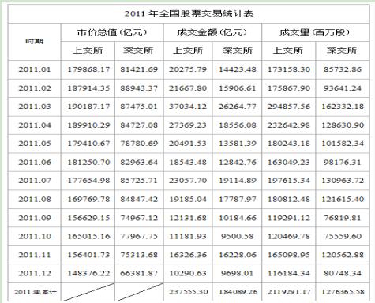Click cell value 179868.17

(x=88, y=69)
